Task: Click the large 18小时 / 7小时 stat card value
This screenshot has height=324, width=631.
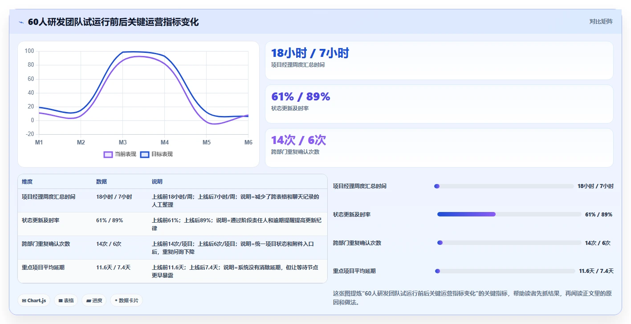Action: point(310,53)
